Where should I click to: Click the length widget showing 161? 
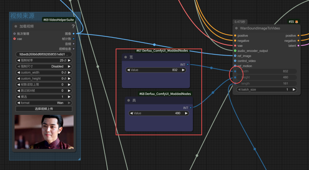[266, 83]
